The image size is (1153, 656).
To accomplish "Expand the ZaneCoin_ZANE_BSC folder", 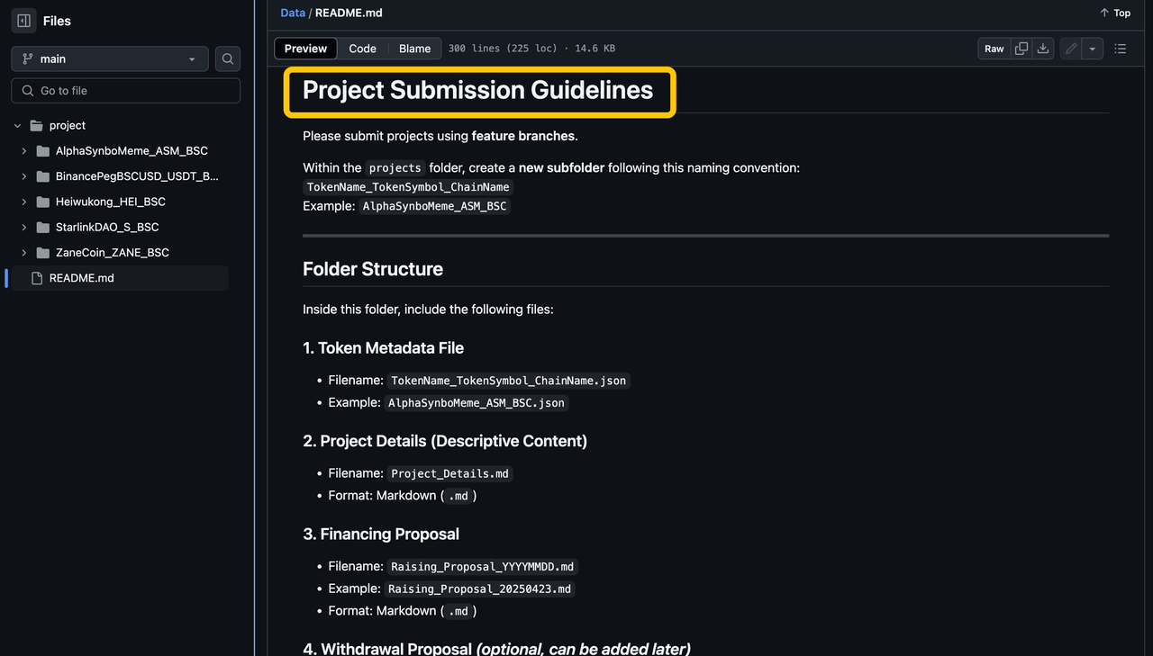I will (x=23, y=253).
